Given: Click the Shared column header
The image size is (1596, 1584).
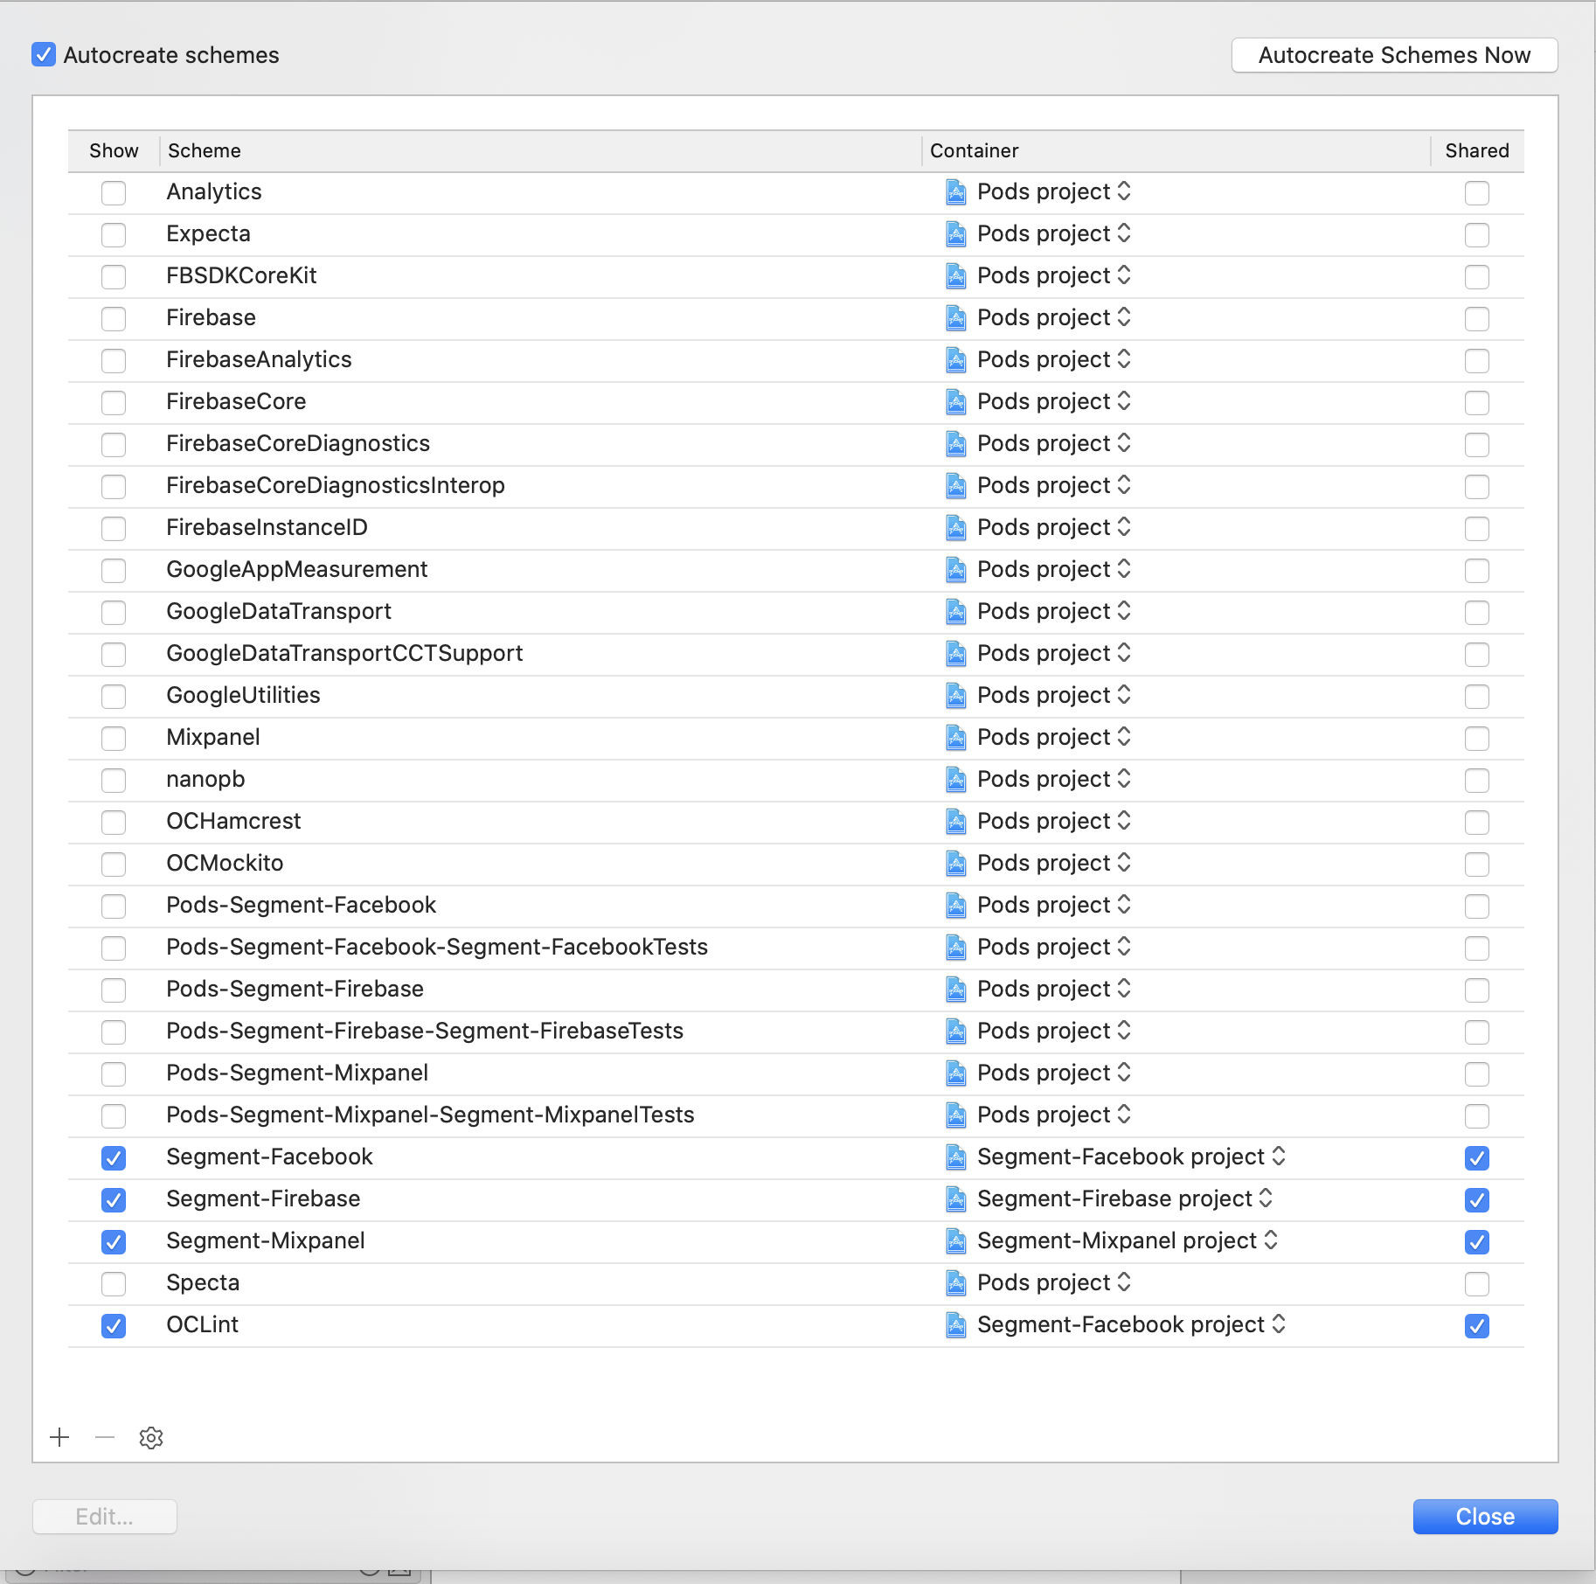Looking at the screenshot, I should pyautogui.click(x=1477, y=150).
